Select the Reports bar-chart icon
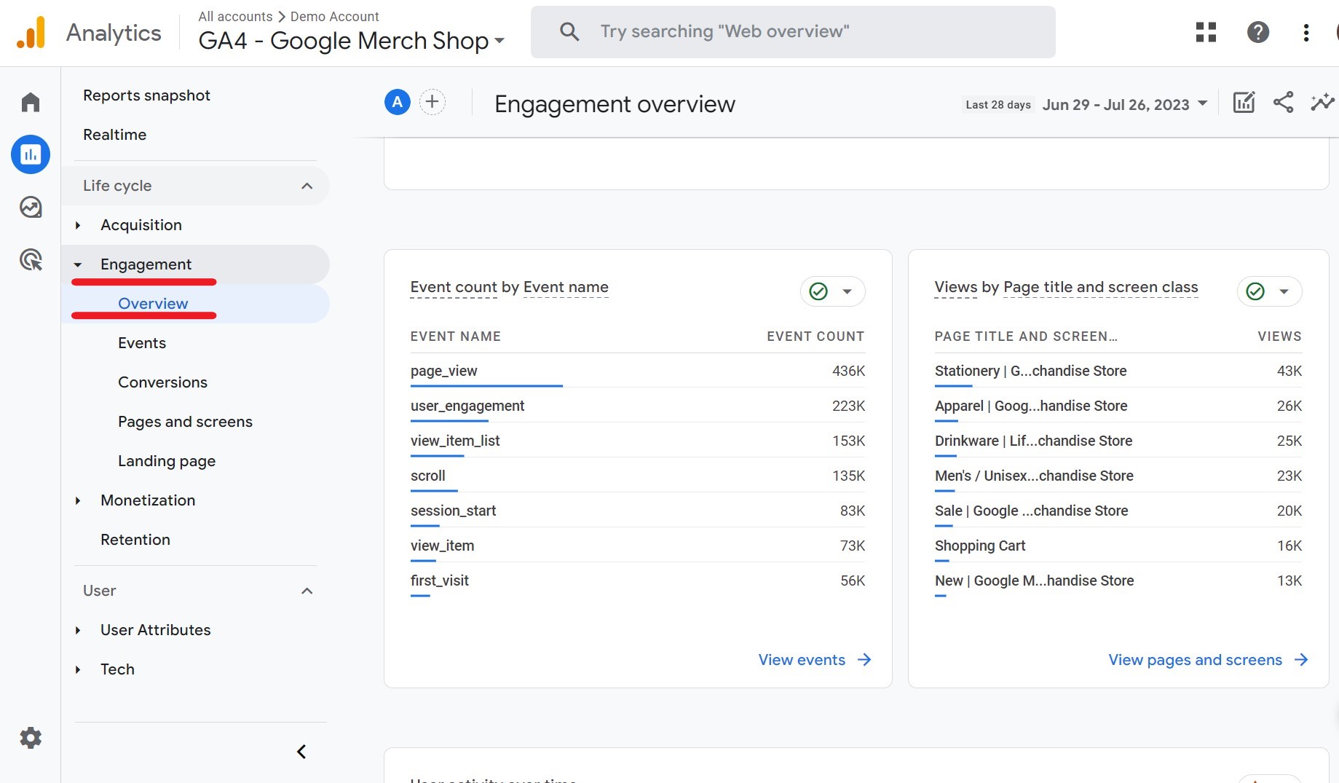 (x=31, y=154)
